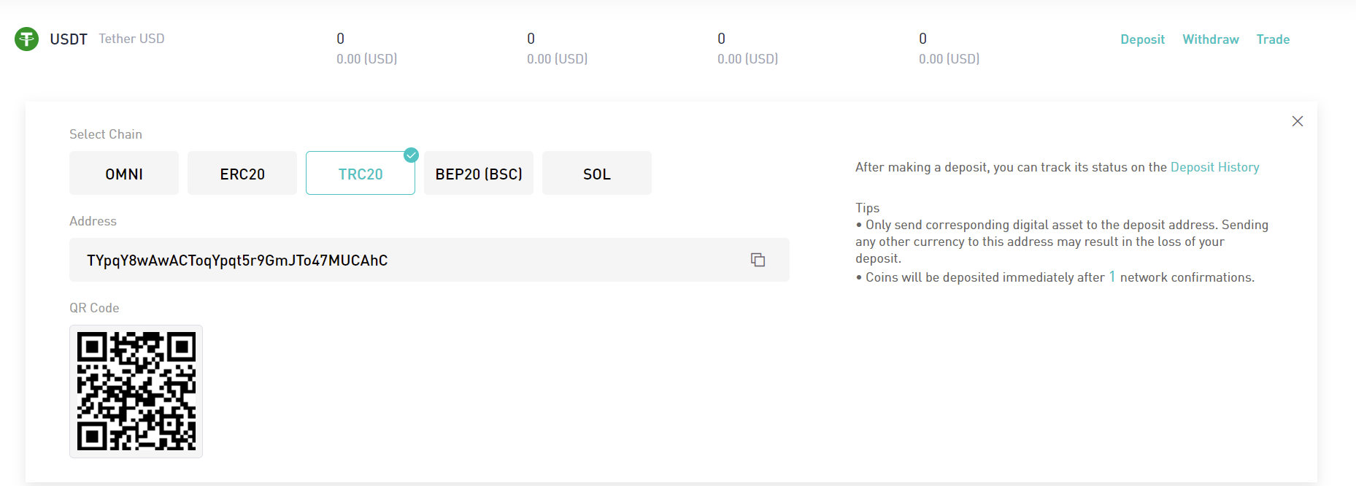The image size is (1356, 486).
Task: Click the green USDT Tether coin icon
Action: [27, 39]
